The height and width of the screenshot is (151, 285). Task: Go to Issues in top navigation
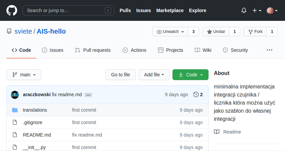[x=144, y=10]
